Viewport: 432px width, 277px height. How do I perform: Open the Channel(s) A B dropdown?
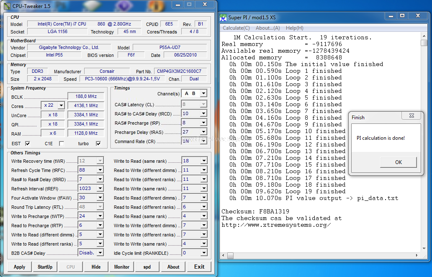203,94
